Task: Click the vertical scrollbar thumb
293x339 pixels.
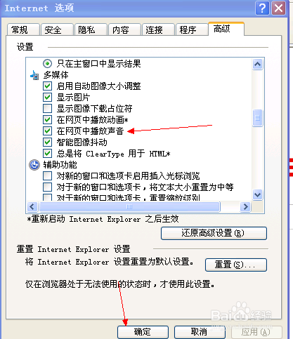Action: (x=258, y=118)
